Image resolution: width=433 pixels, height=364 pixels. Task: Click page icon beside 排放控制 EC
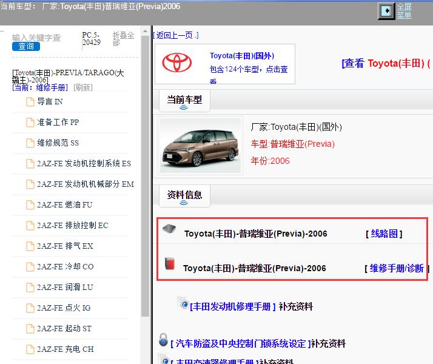pos(30,225)
